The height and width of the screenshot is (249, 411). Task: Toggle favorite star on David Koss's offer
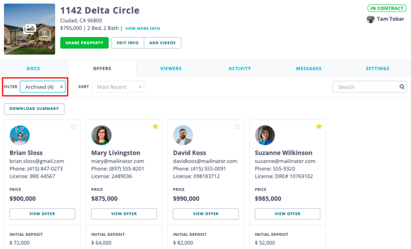pos(237,127)
